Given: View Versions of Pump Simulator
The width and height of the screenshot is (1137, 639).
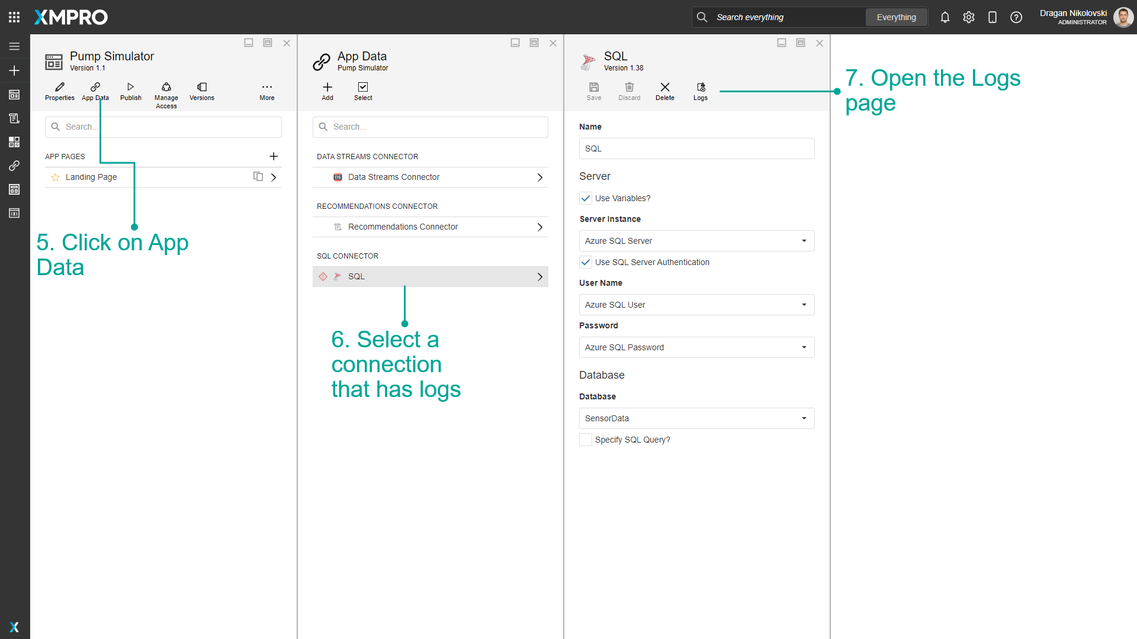Looking at the screenshot, I should tap(201, 91).
